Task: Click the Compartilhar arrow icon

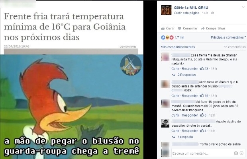Action: click(203, 29)
